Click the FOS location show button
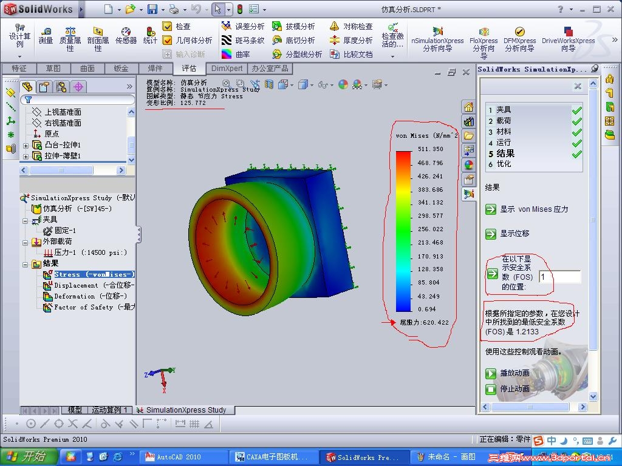 point(492,274)
